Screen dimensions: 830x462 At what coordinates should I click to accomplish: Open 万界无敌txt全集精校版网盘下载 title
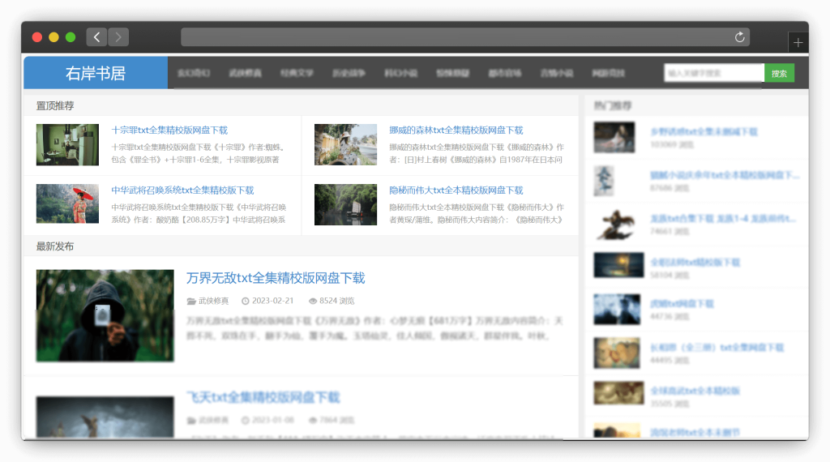(276, 278)
